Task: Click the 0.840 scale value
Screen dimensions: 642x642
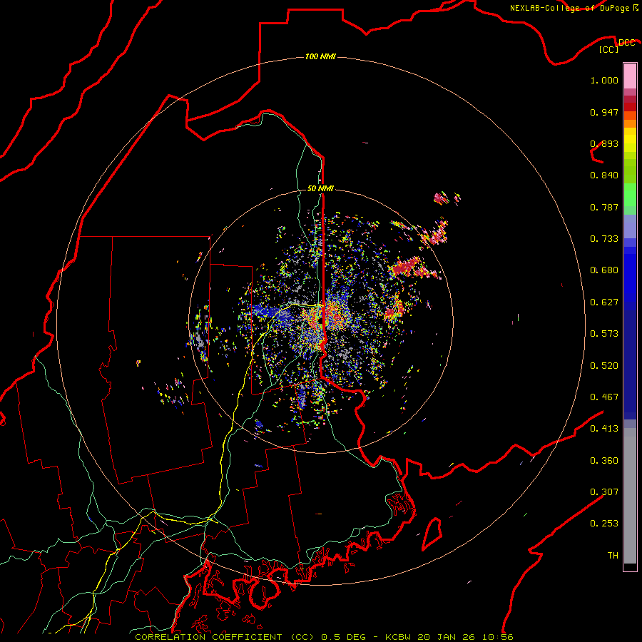Action: coord(604,175)
